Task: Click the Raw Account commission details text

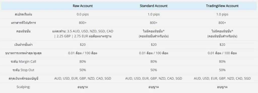Action: (x=83, y=34)
